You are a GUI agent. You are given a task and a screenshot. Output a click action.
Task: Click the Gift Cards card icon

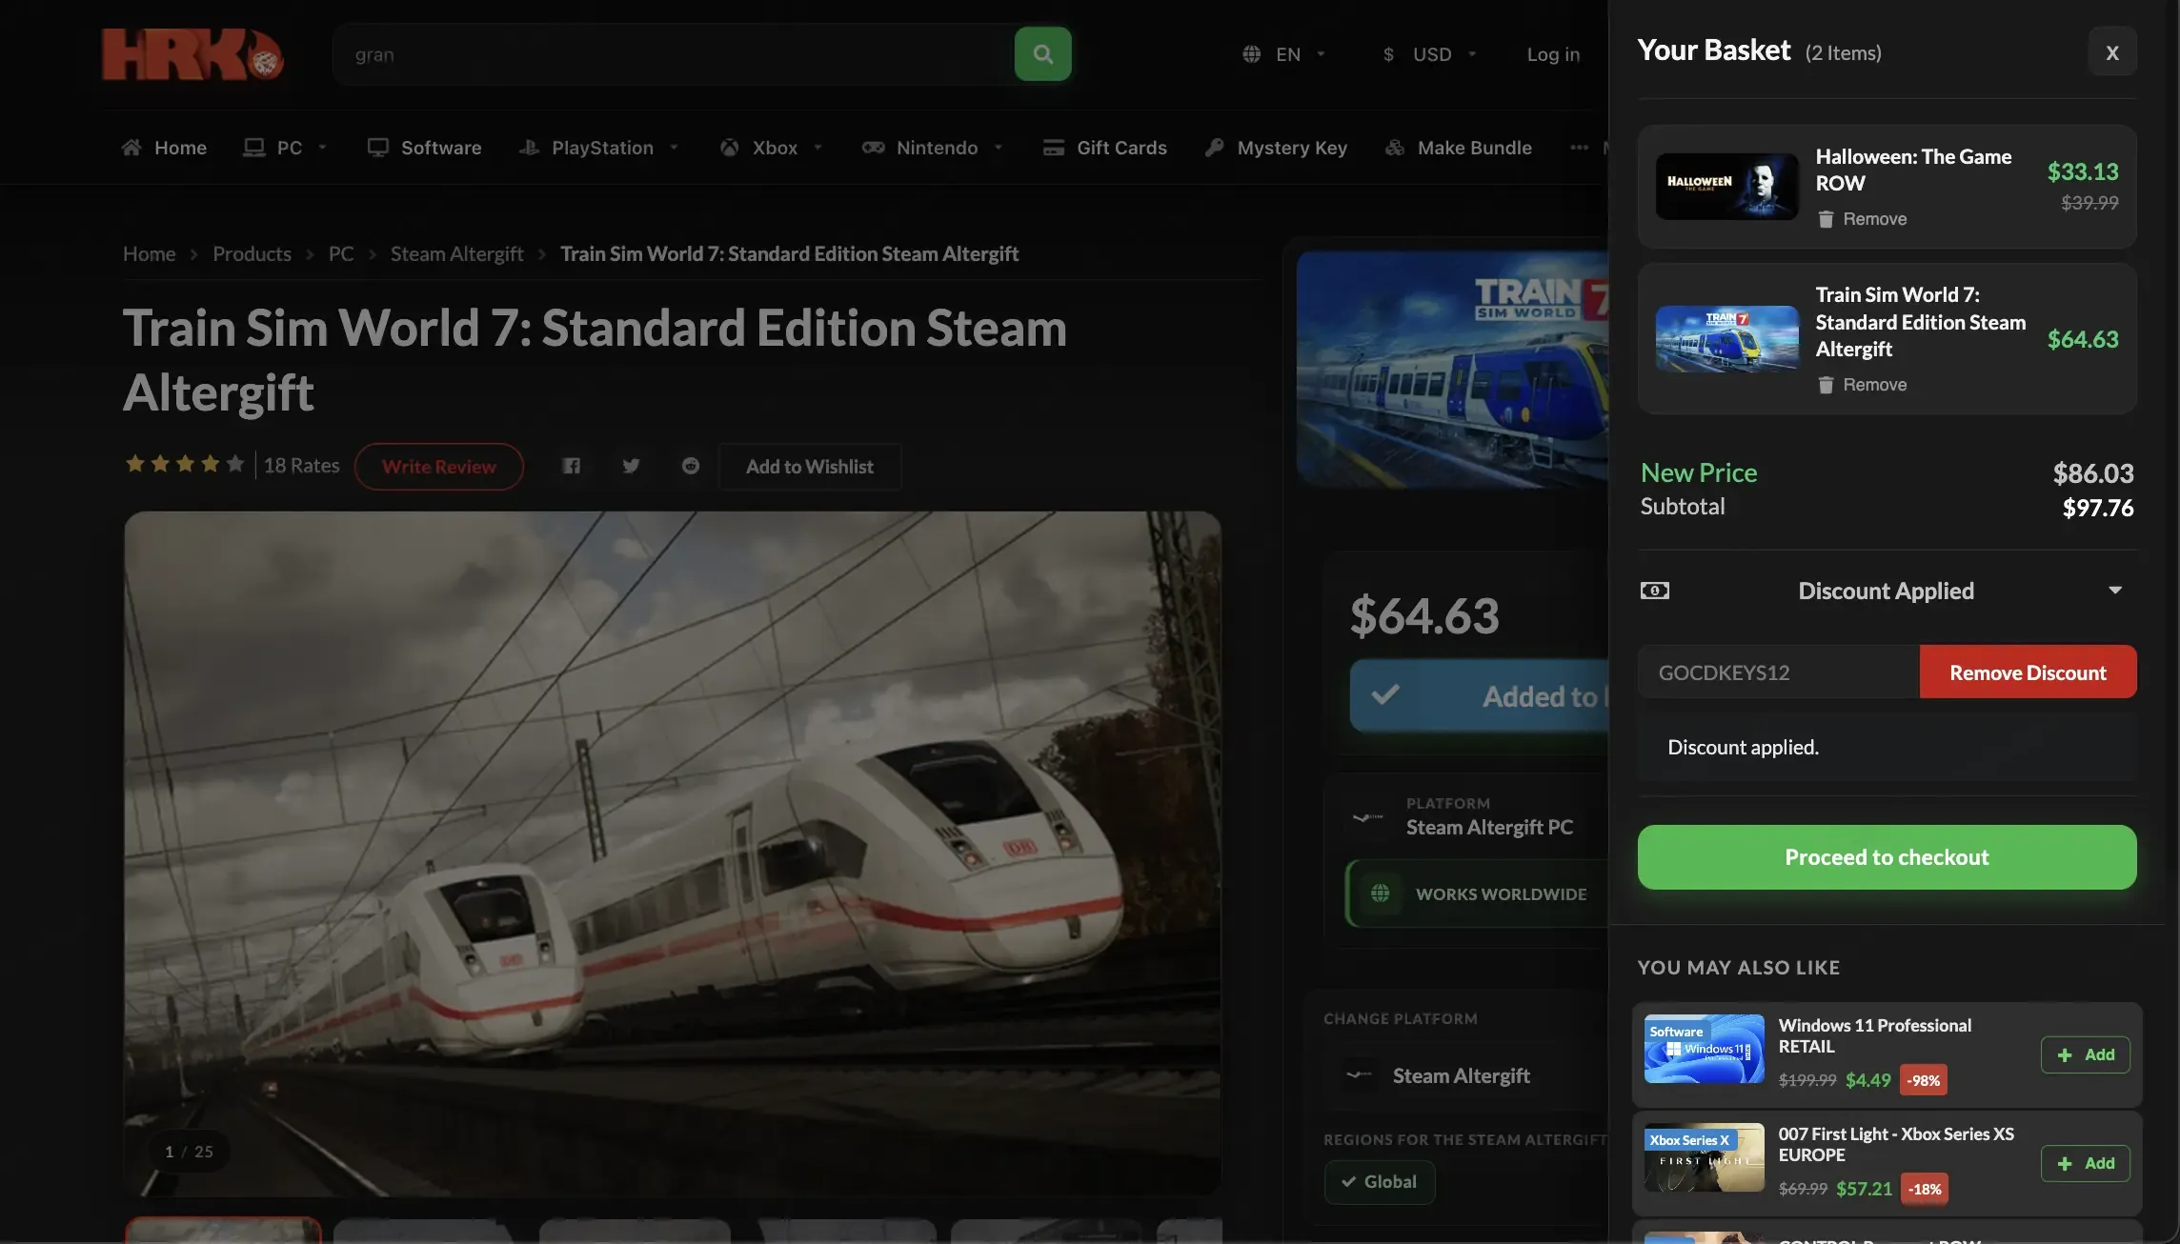pos(1054,148)
